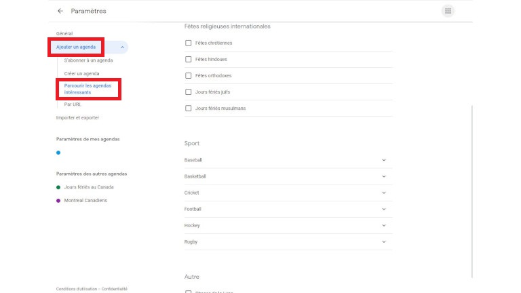Open Montreal Canadiens calendar settings
The image size is (521, 293).
pos(85,200)
